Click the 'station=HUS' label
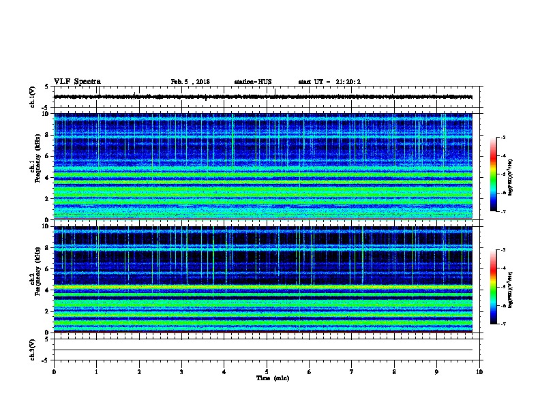540x417 pixels. pos(253,82)
